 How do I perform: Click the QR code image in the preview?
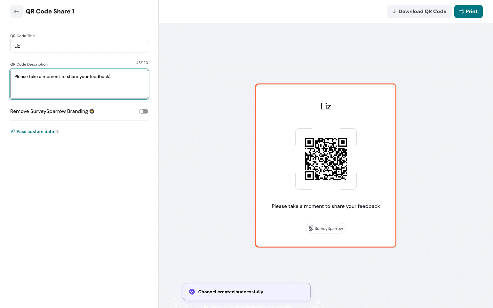click(326, 159)
